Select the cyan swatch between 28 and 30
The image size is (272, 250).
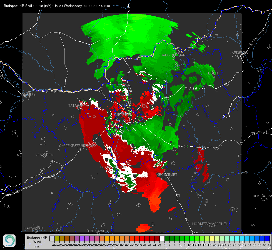click(237, 239)
